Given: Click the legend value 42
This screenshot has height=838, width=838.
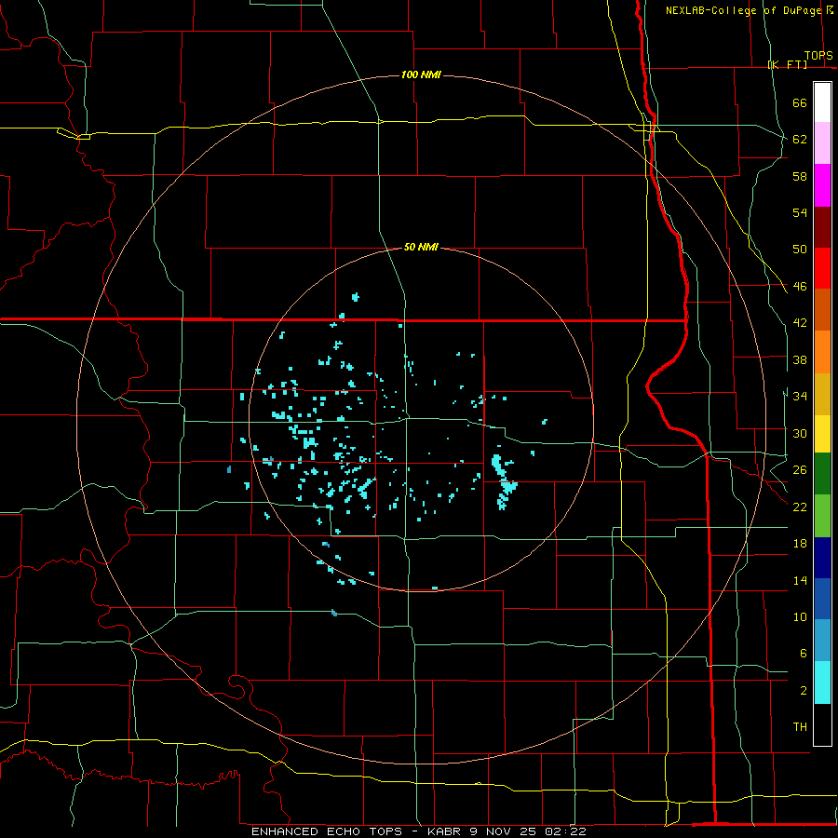Looking at the screenshot, I should point(800,323).
